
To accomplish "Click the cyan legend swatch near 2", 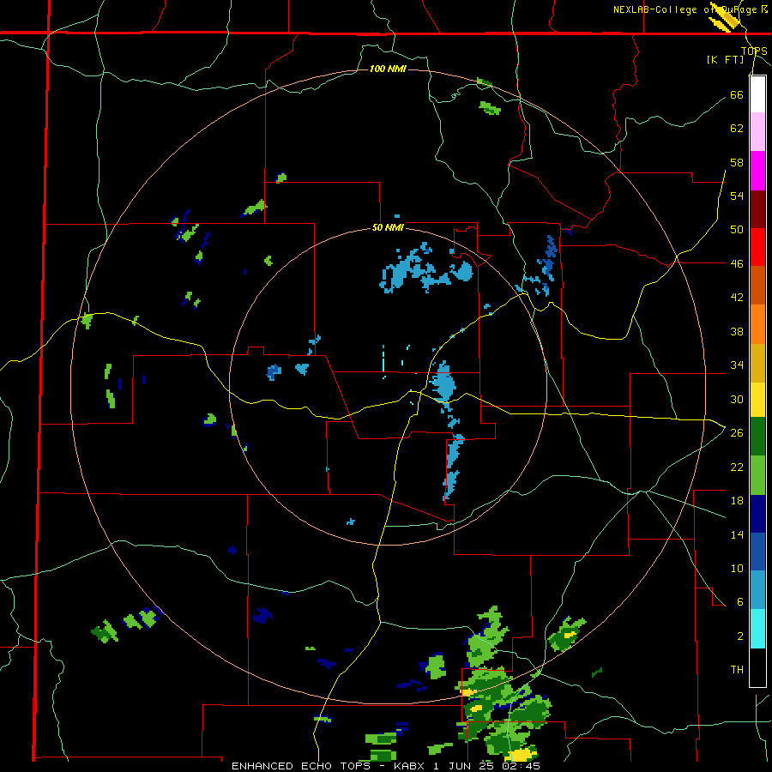I will pos(757,629).
